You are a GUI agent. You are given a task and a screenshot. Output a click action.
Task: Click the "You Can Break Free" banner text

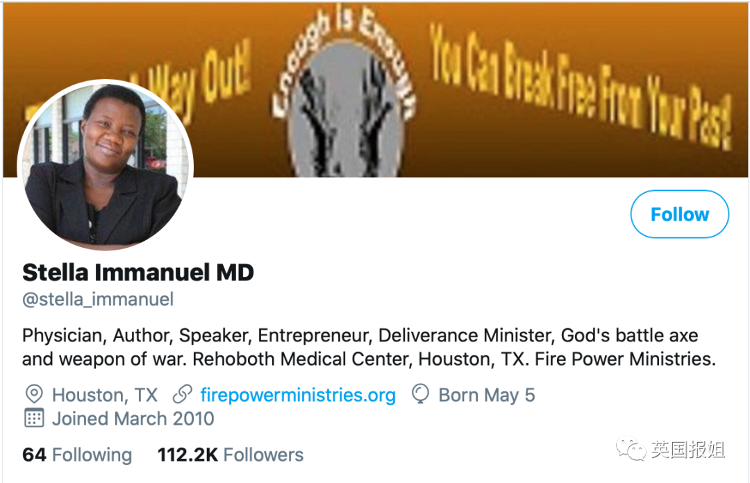click(581, 84)
